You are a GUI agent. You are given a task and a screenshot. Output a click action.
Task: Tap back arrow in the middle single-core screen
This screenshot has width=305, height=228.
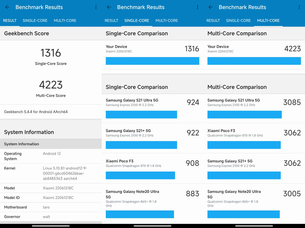point(109,7)
